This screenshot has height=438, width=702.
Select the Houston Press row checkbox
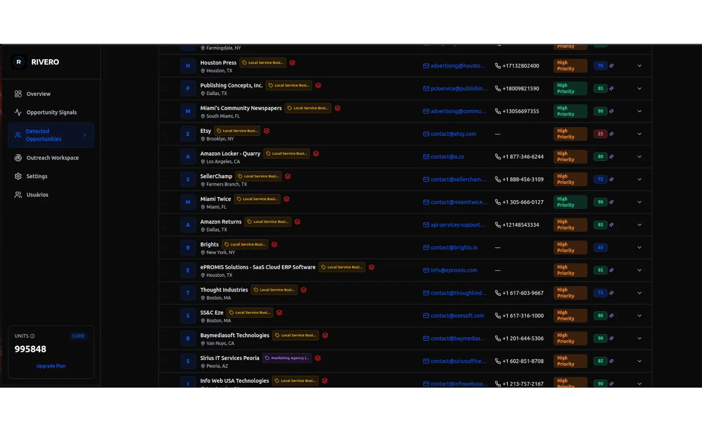point(165,66)
